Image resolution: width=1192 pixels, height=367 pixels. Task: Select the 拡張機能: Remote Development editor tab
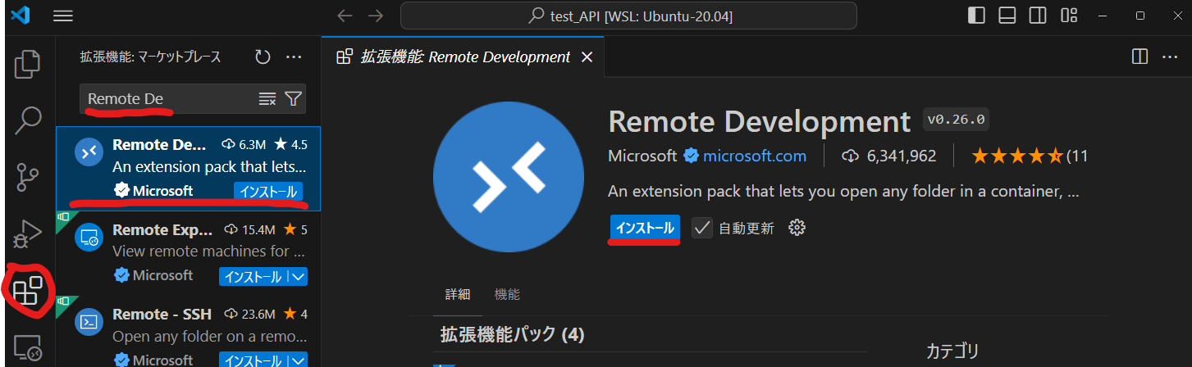click(x=464, y=57)
